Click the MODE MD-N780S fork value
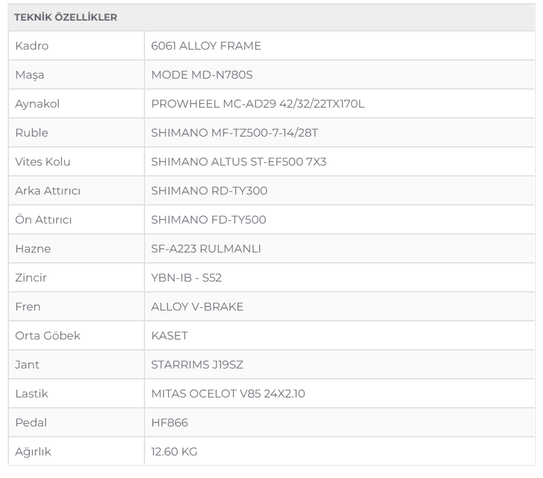Viewport: 543px width, 478px height. tap(202, 75)
